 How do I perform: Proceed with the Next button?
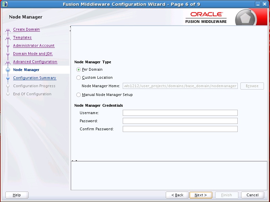pyautogui.click(x=201, y=195)
